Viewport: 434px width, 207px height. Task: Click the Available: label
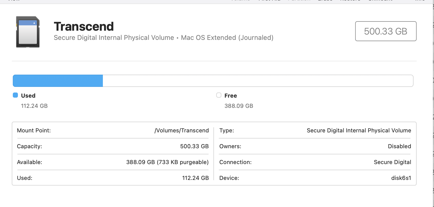tap(29, 162)
